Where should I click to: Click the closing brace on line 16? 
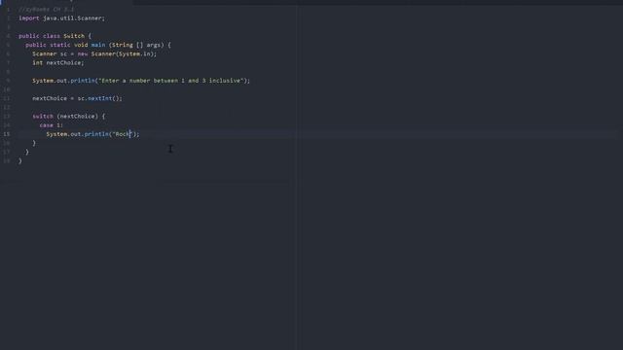click(34, 143)
